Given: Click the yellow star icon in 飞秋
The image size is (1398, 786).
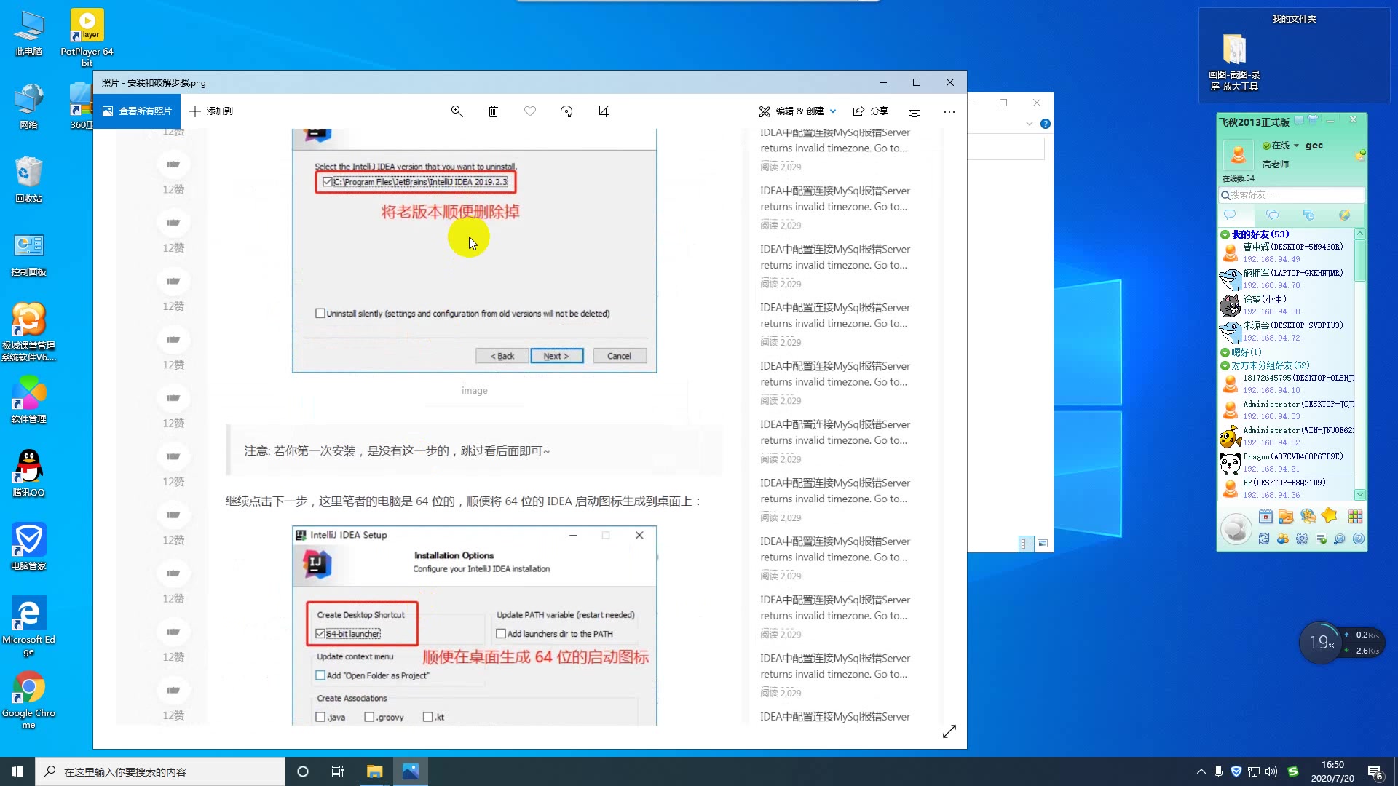Looking at the screenshot, I should [x=1330, y=516].
